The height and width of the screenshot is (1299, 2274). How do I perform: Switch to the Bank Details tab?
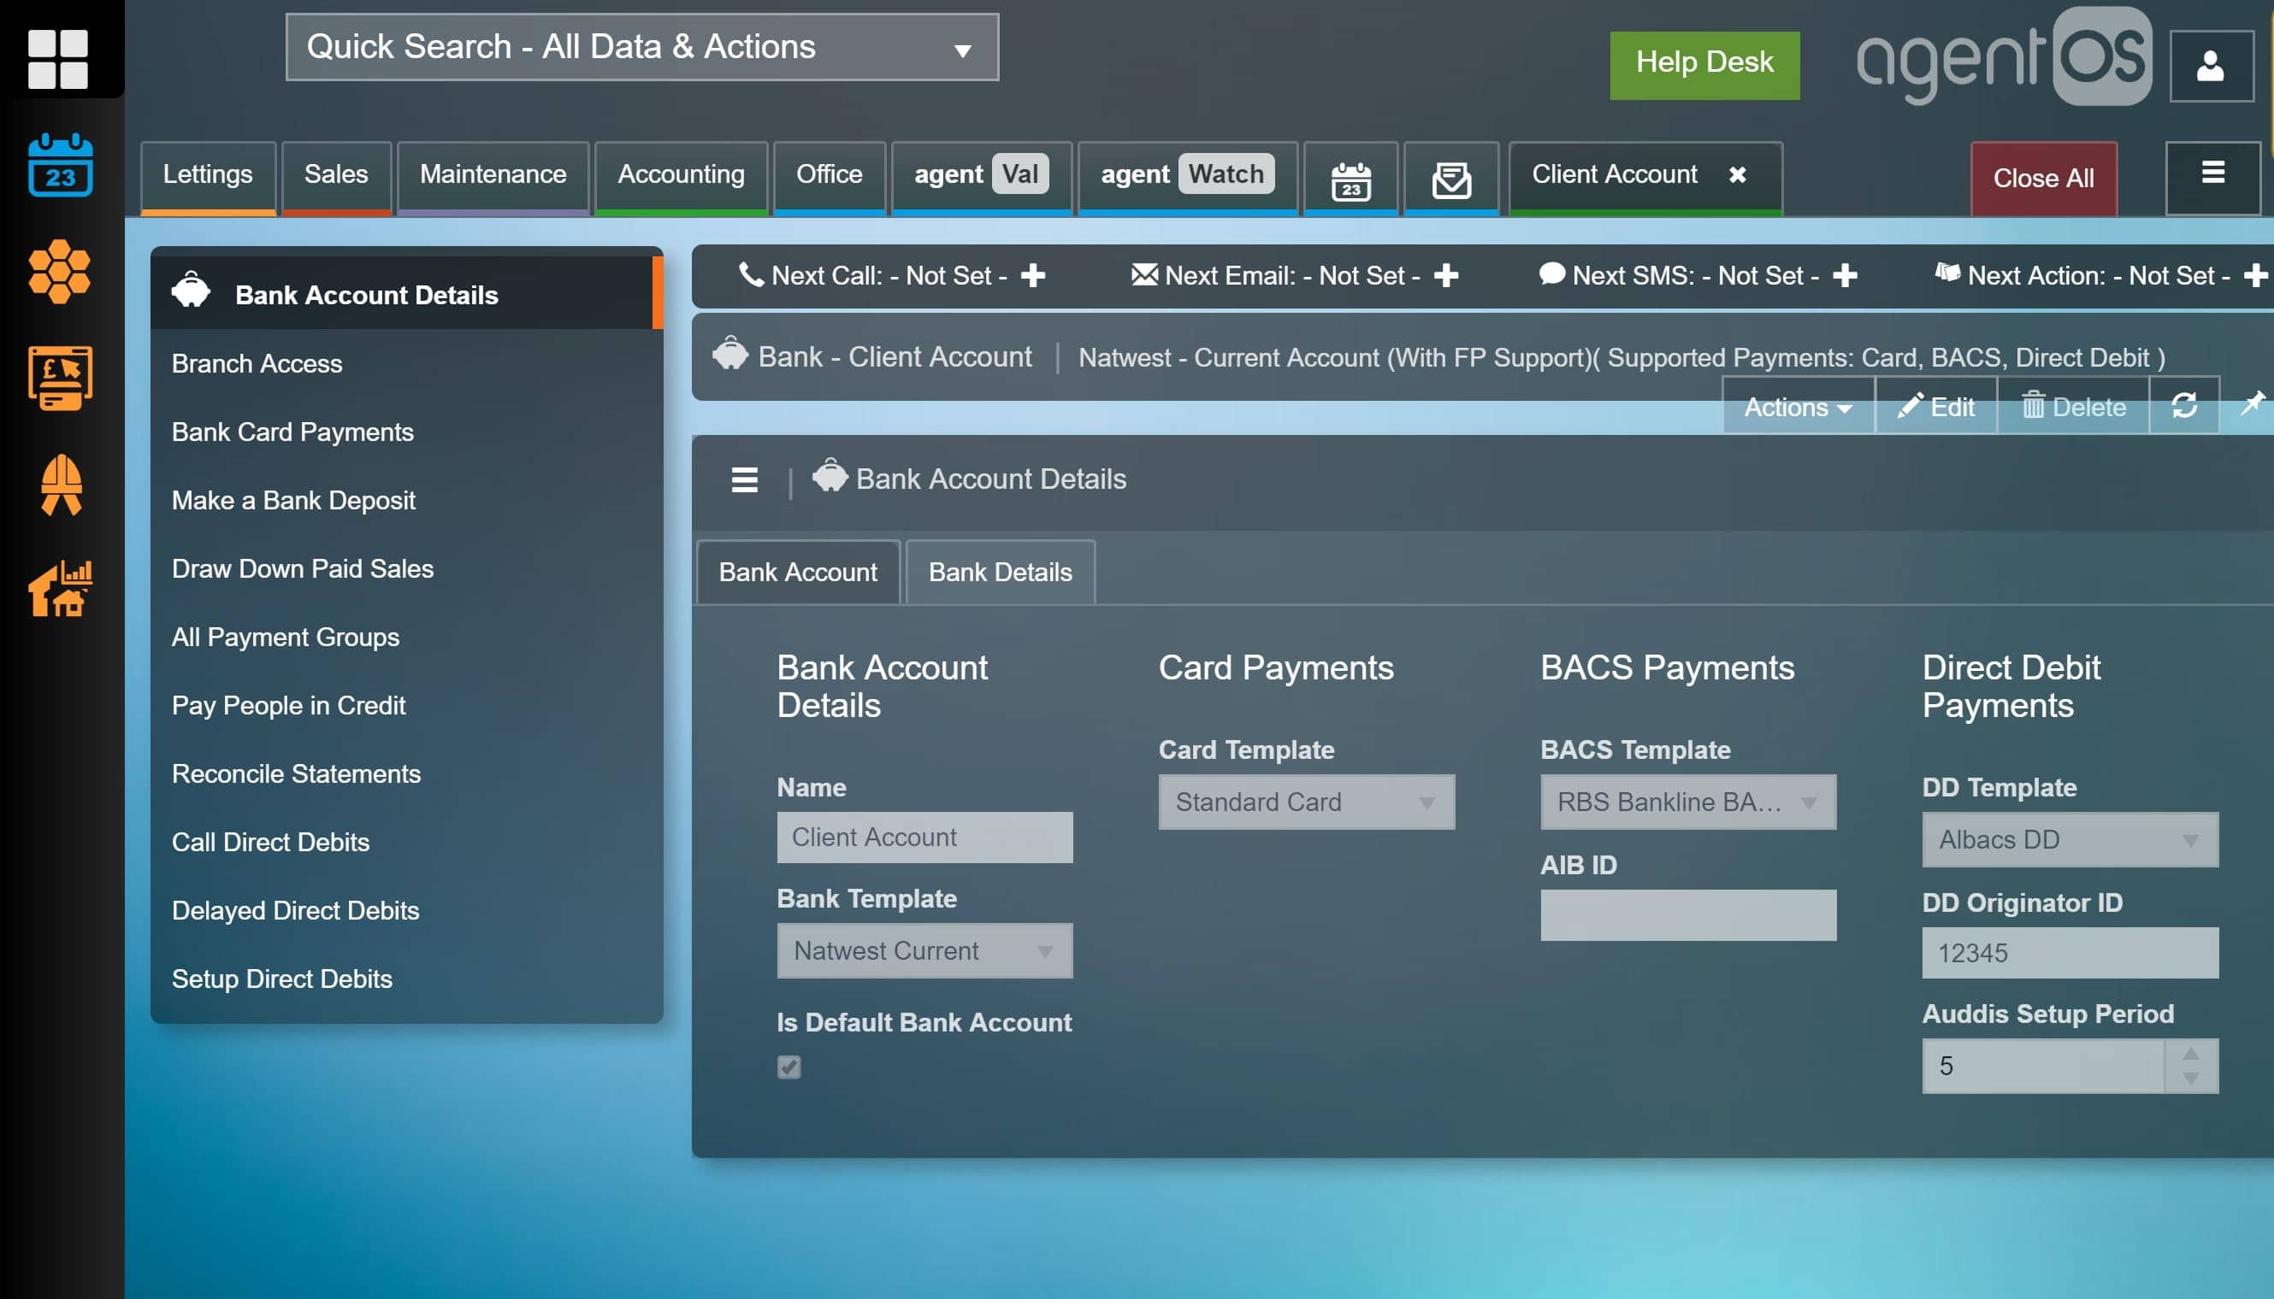click(x=1000, y=573)
